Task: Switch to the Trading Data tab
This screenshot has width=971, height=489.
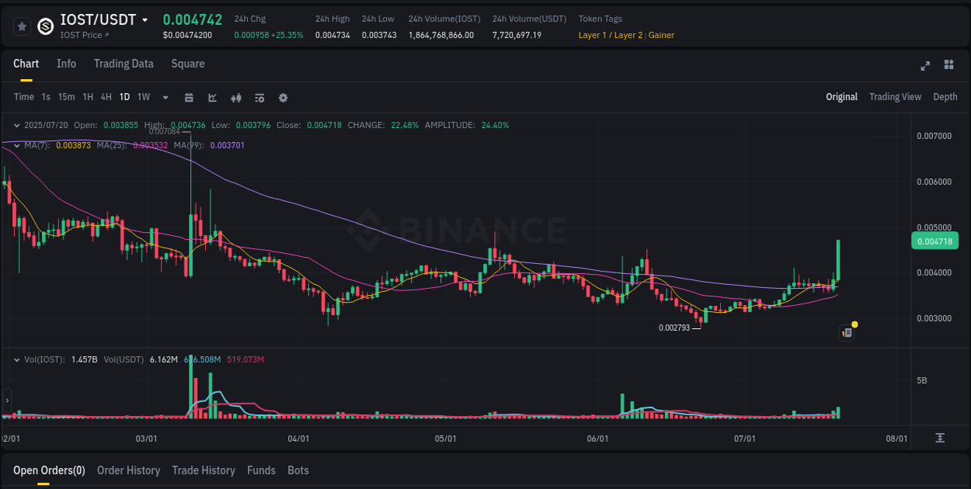Action: point(124,64)
